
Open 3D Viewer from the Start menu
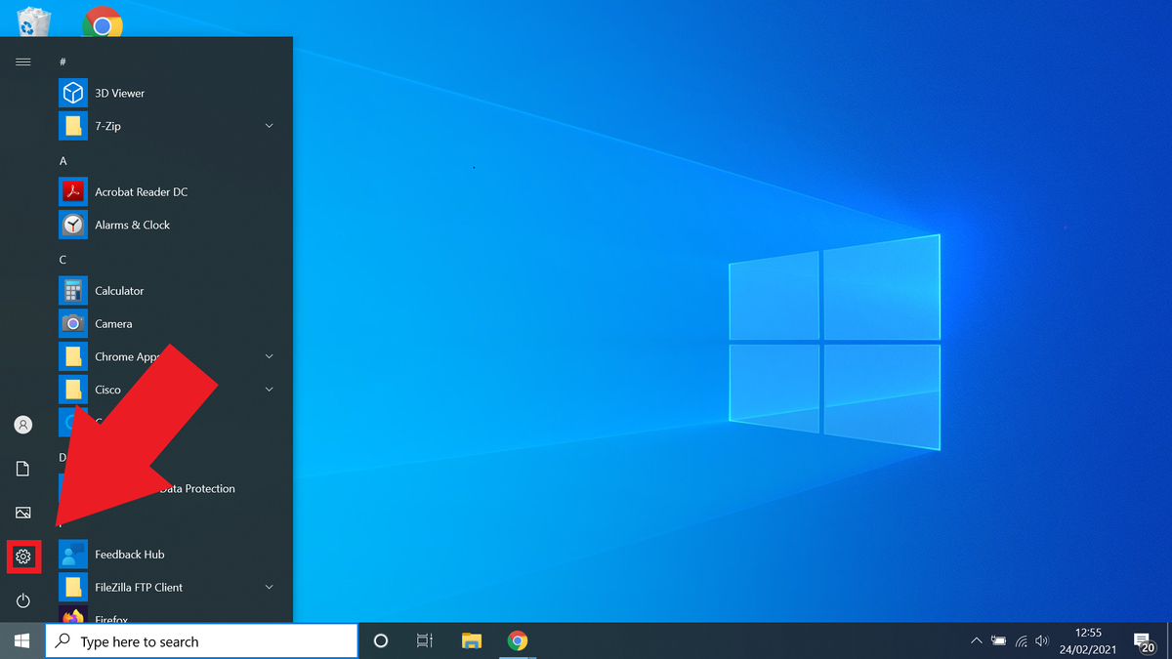click(117, 92)
